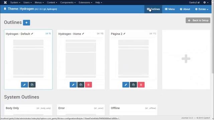Rename Página 2 via pencil icon
The image size is (214, 120).
point(124,34)
